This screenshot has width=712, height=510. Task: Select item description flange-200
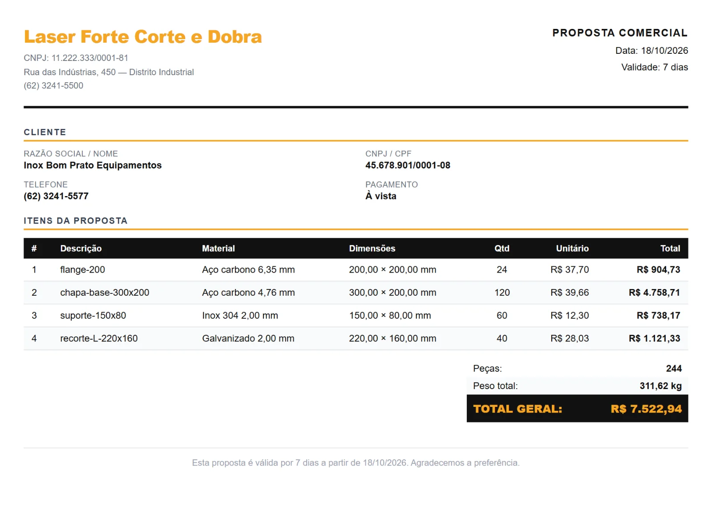(83, 269)
